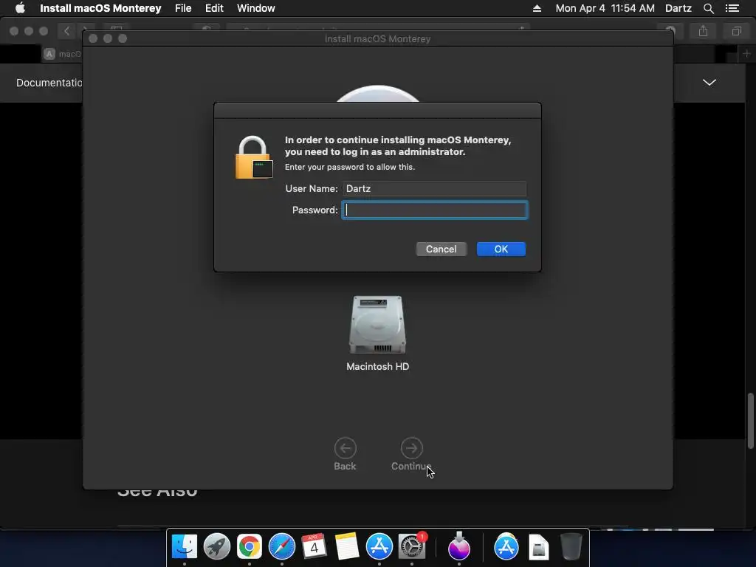This screenshot has height=567, width=756.
Task: Focus the Password input field
Action: (x=435, y=210)
